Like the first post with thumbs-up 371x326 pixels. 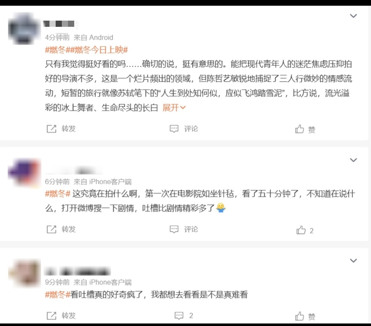(x=299, y=129)
